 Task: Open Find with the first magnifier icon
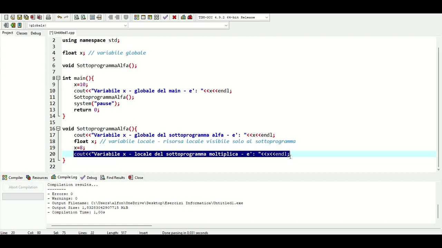point(77,17)
